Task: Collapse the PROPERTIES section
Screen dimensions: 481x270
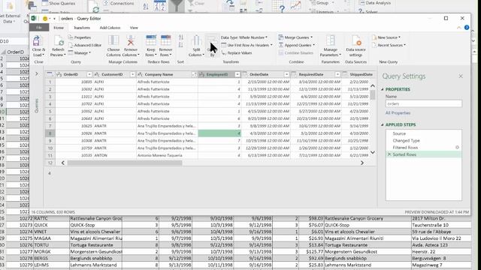Action: (383, 89)
